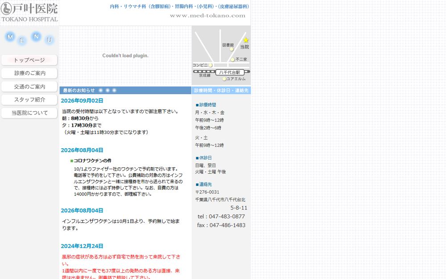
Task: Open the スタッフ紹介 menu button
Action: 29,100
